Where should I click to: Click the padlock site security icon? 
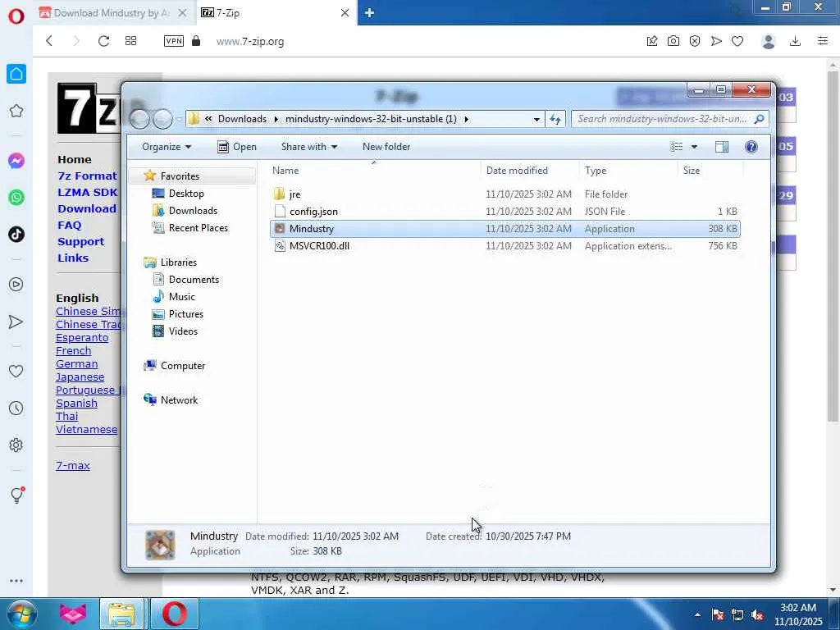(x=196, y=41)
